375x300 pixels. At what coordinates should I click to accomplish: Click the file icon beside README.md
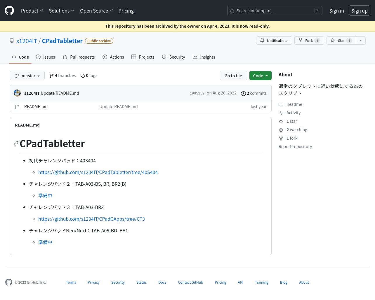[x=17, y=107]
